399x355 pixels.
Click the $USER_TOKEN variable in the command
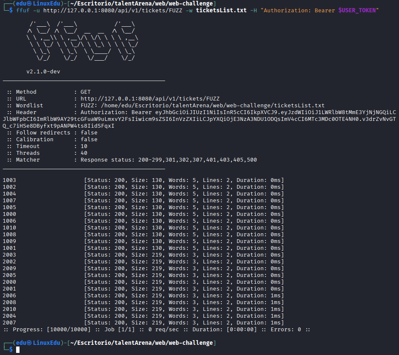click(357, 11)
